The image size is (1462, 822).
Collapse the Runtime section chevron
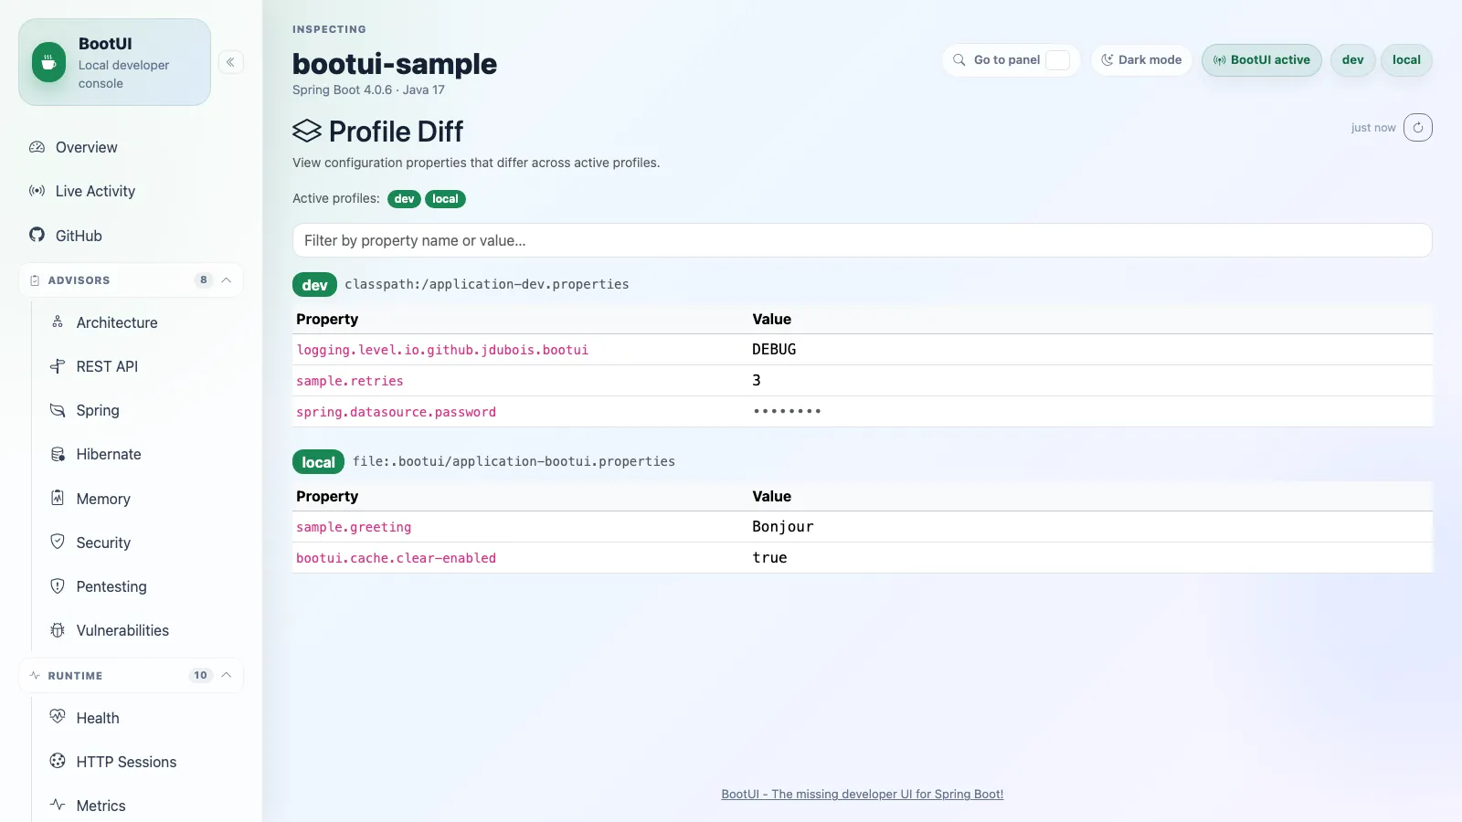tap(227, 676)
